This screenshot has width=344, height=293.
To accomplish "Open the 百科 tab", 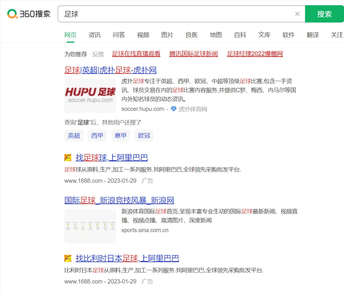I will pyautogui.click(x=240, y=35).
